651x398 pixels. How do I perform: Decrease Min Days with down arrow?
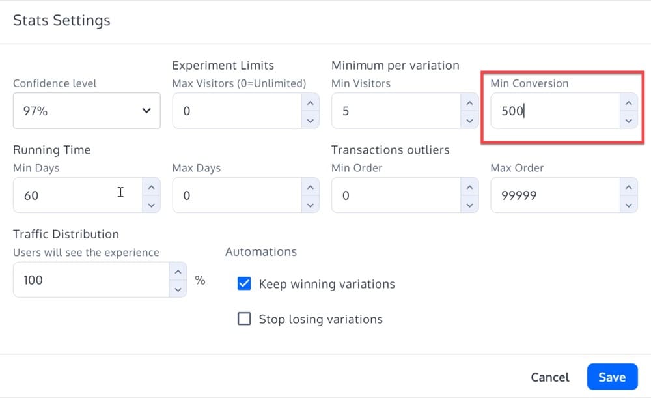152,205
